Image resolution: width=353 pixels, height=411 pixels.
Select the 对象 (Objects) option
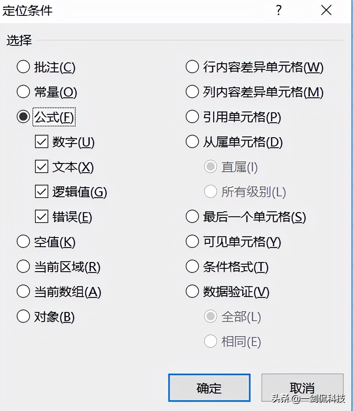(23, 317)
